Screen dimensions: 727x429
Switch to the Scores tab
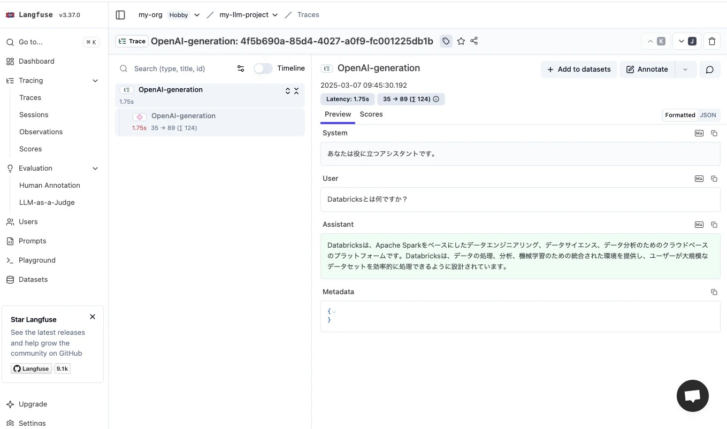click(x=371, y=114)
